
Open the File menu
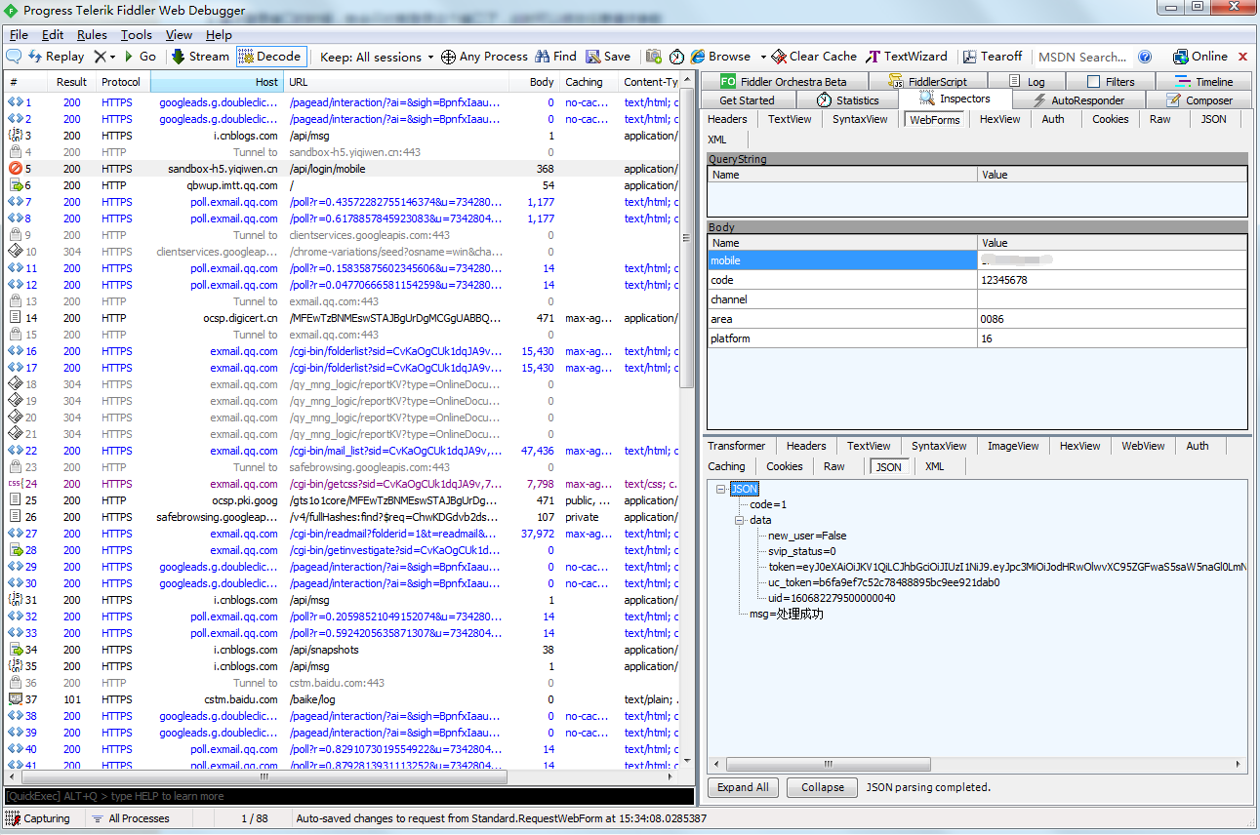[19, 35]
